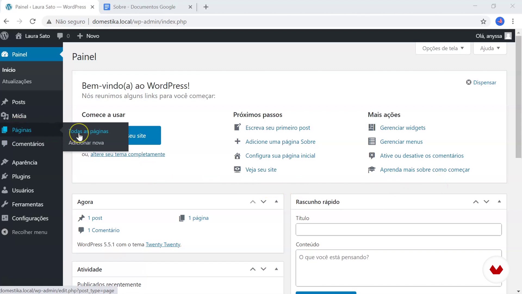The height and width of the screenshot is (294, 522).
Task: Collapse the Agora widget
Action: pyautogui.click(x=276, y=201)
